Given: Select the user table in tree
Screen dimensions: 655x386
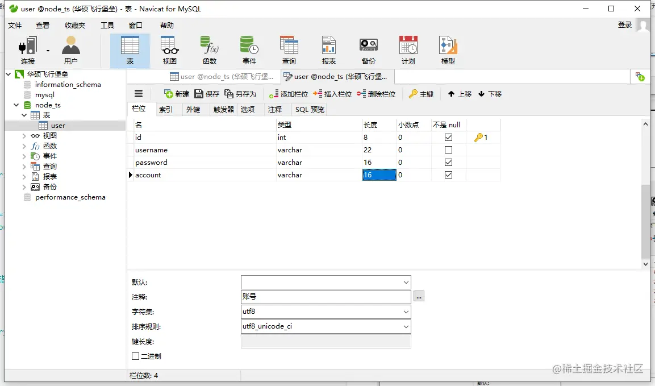Looking at the screenshot, I should (58, 126).
